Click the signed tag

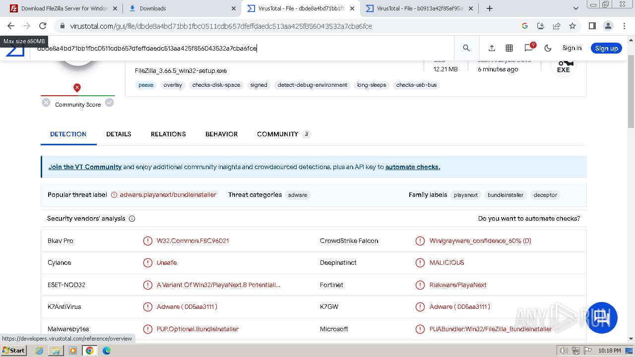[258, 85]
